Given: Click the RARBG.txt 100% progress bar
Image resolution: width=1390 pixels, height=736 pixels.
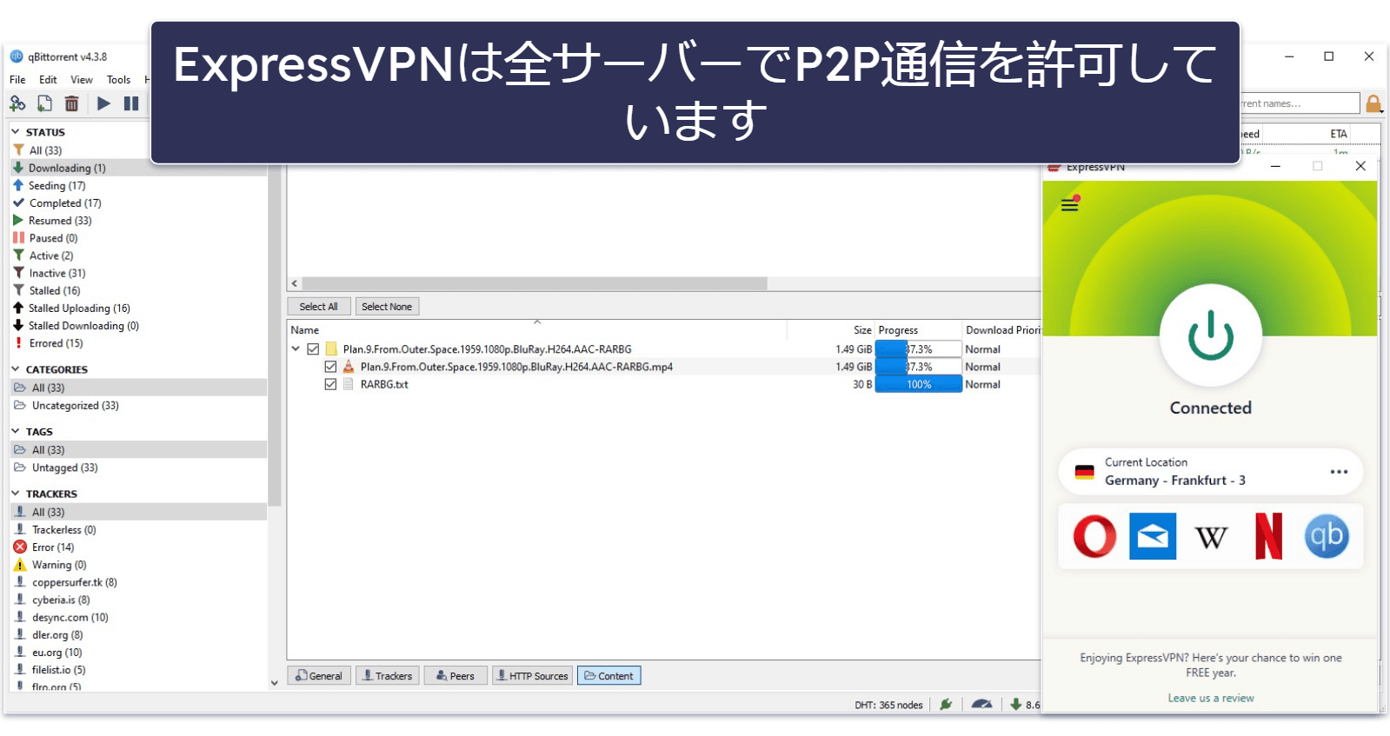Looking at the screenshot, I should coord(918,384).
